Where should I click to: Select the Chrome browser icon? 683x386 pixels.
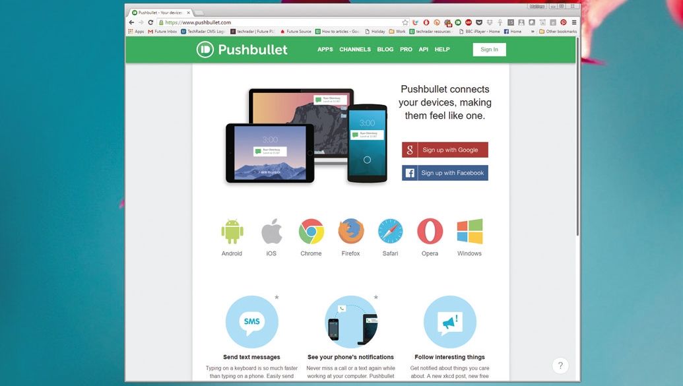tap(311, 232)
